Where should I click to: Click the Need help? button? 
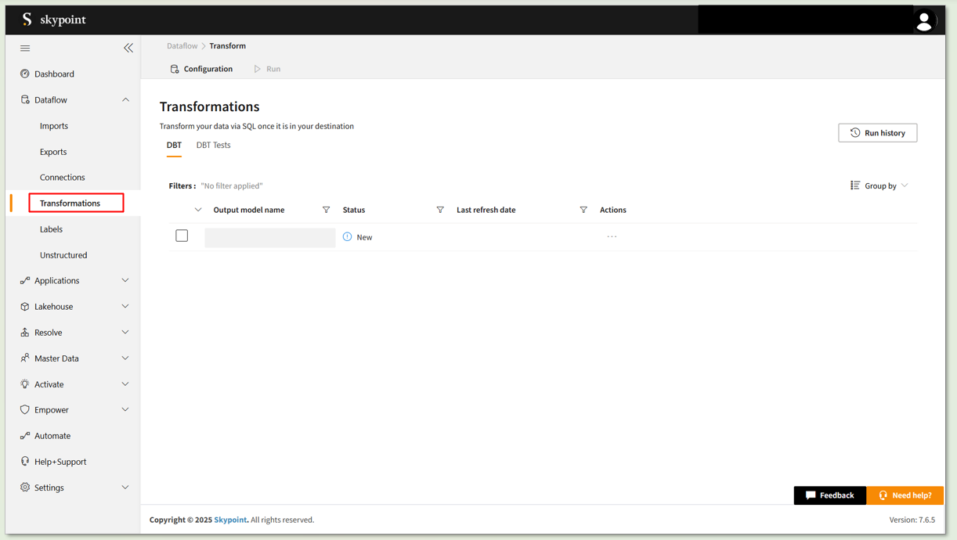[x=905, y=495]
